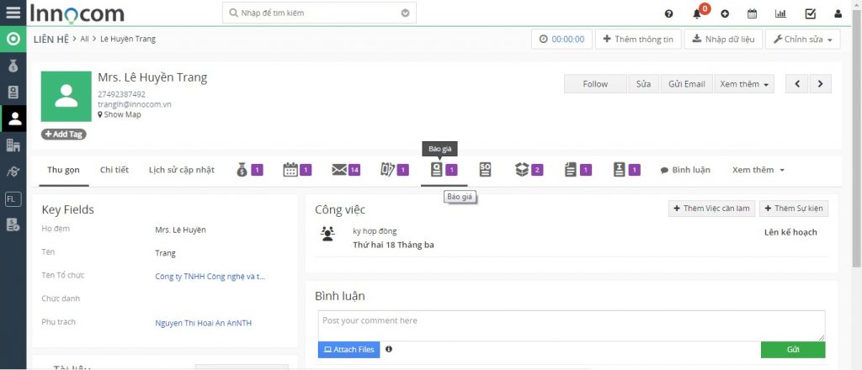This screenshot has width=862, height=370.
Task: Switch to the Chi tiết tab
Action: pyautogui.click(x=114, y=170)
